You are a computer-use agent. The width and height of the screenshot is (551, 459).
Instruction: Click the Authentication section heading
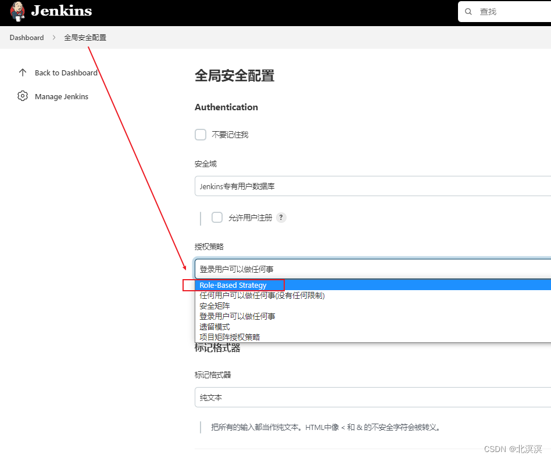(x=226, y=107)
